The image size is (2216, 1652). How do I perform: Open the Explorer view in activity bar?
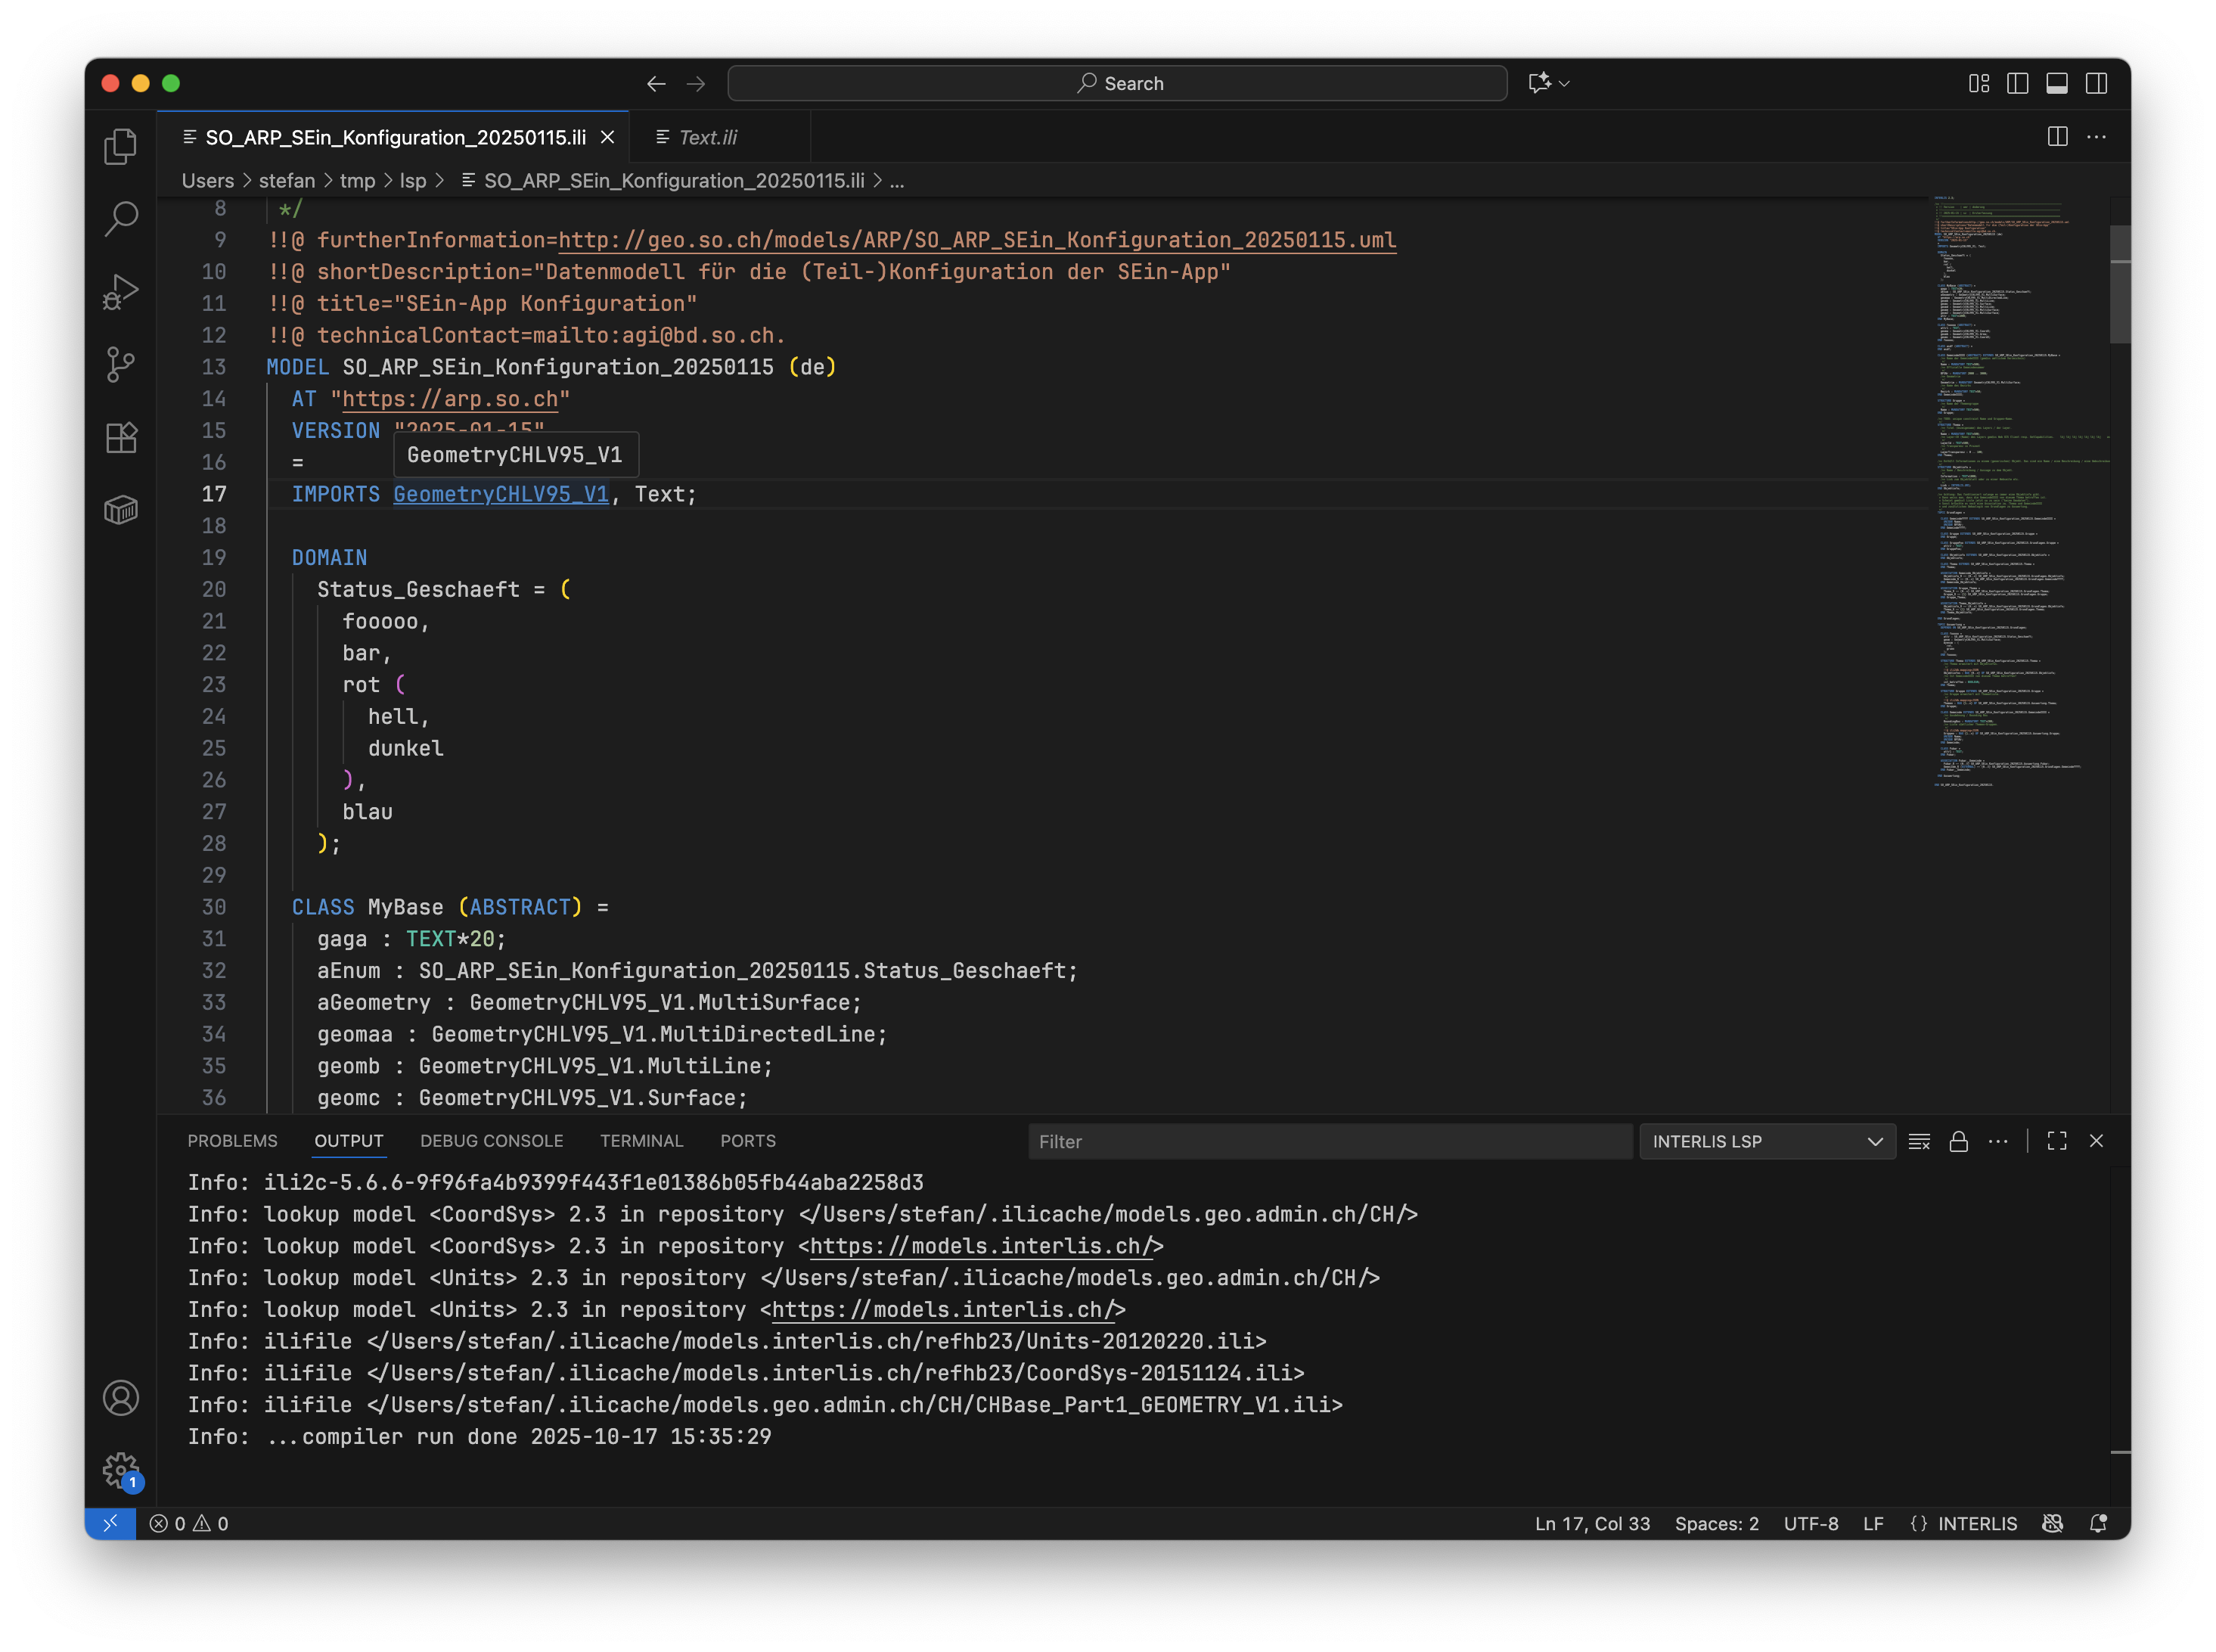point(120,147)
